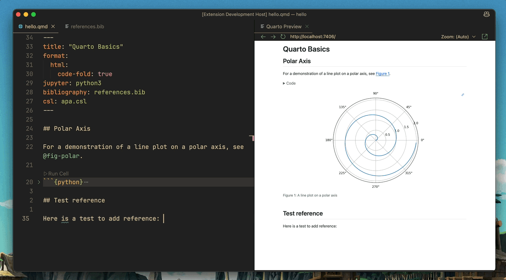506x280 pixels.
Task: Click the "code-fold: true" line
Action: click(x=85, y=74)
